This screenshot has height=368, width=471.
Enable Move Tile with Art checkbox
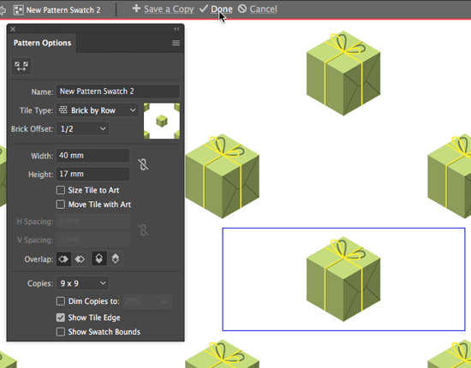[61, 205]
